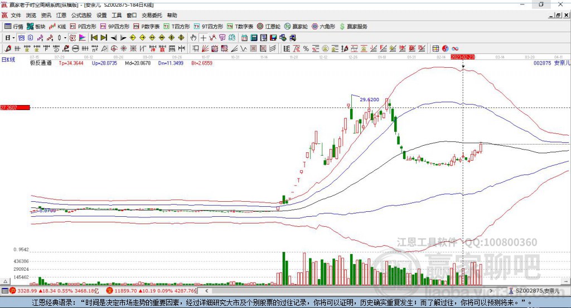Image resolution: width=571 pixels, height=308 pixels.
Task: Open the P四方形 tool
Action: click(83, 27)
